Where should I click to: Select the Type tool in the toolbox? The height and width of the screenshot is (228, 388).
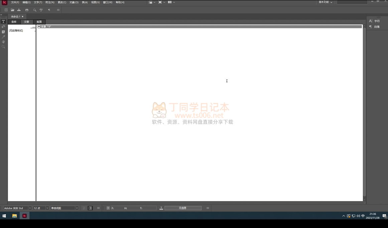3,21
